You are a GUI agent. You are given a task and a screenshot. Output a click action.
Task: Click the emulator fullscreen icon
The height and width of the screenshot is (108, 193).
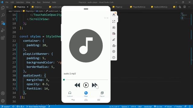(114, 22)
